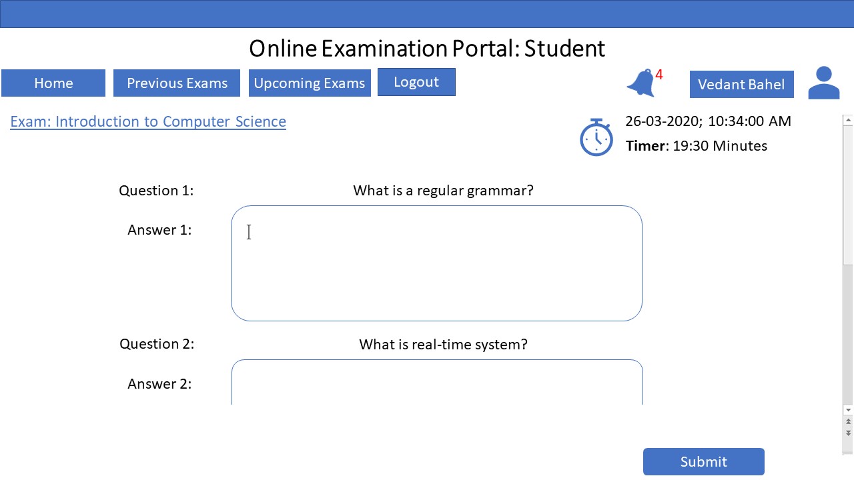Open the Previous Exams menu

177,83
